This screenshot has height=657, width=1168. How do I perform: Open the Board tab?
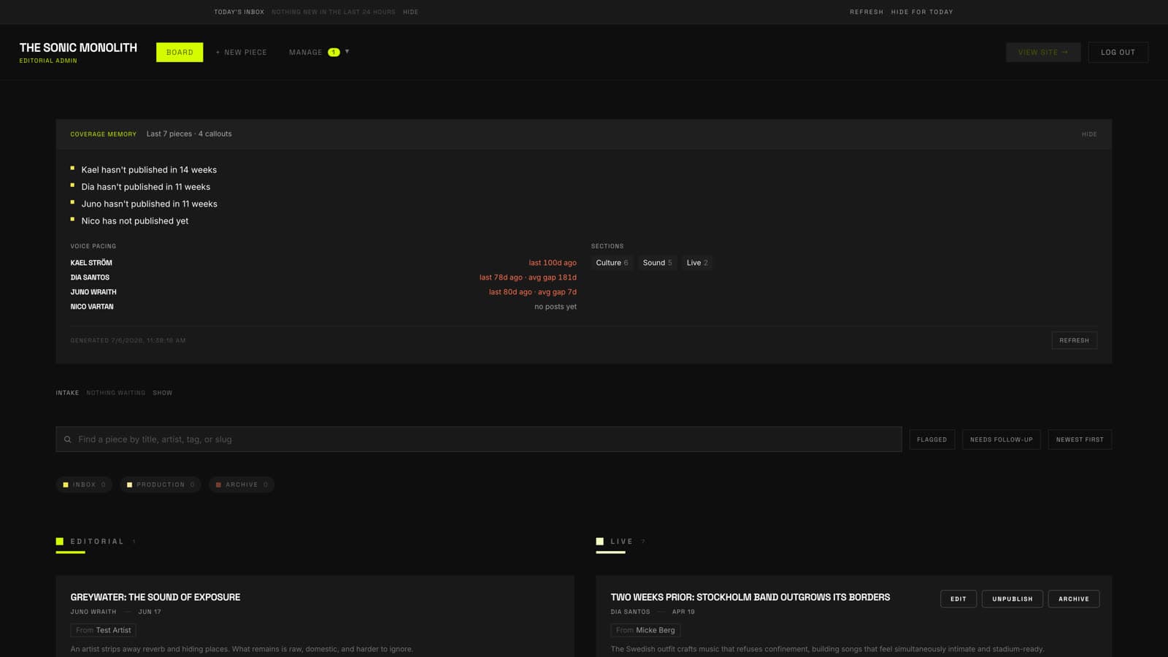[180, 53]
